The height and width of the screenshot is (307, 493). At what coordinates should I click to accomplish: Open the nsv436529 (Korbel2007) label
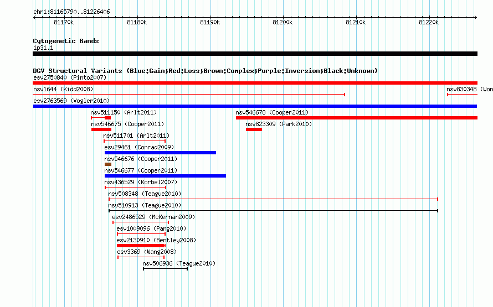(141, 182)
